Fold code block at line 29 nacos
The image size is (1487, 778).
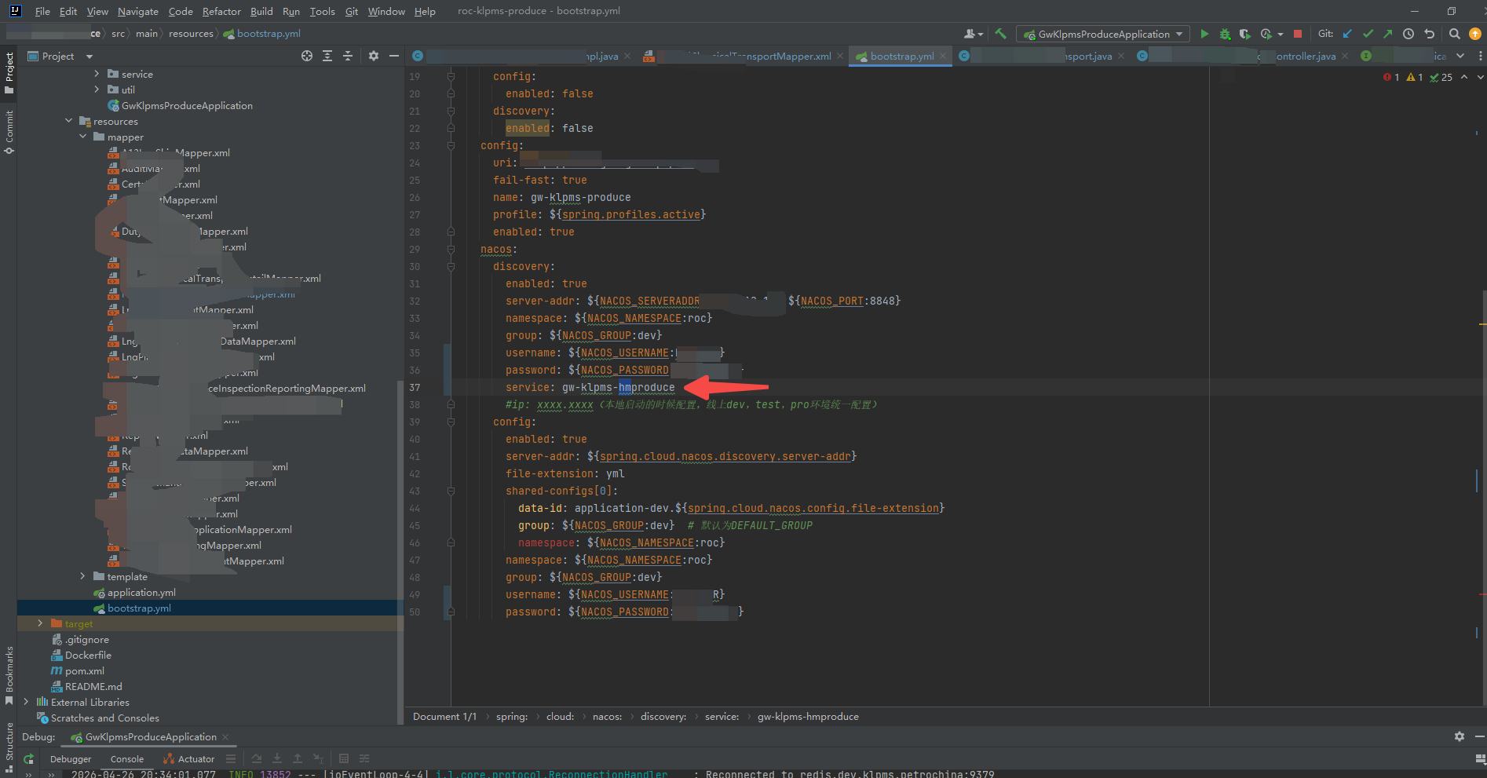(x=451, y=250)
